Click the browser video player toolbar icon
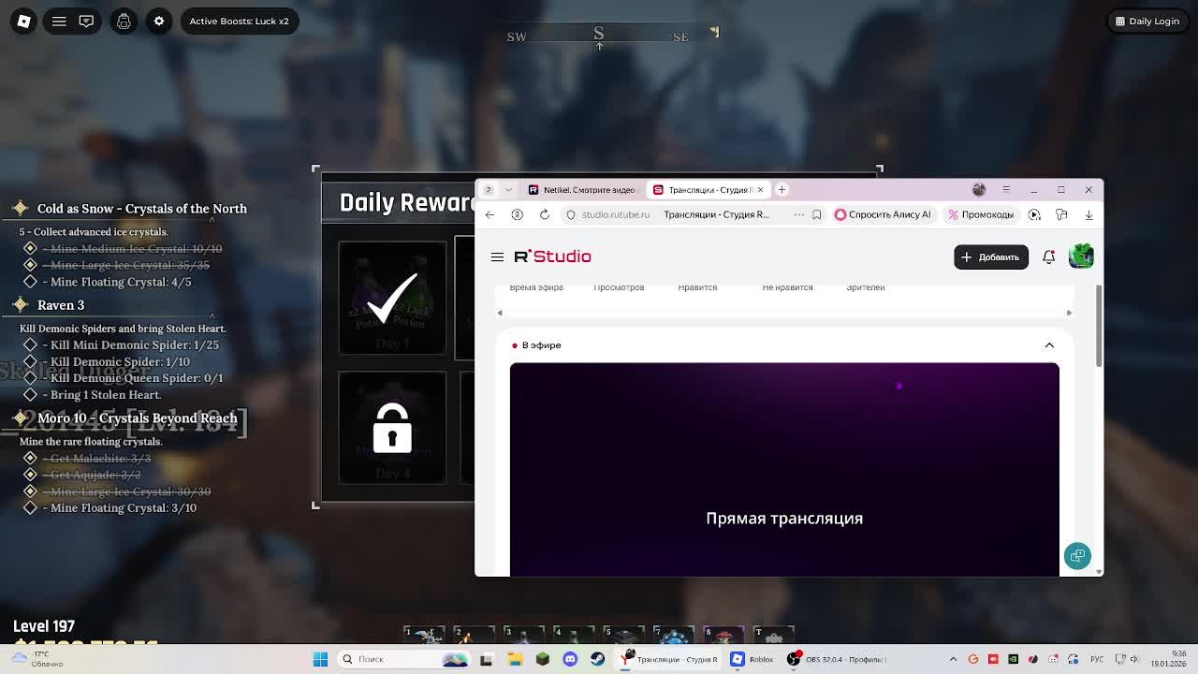 (x=1034, y=214)
